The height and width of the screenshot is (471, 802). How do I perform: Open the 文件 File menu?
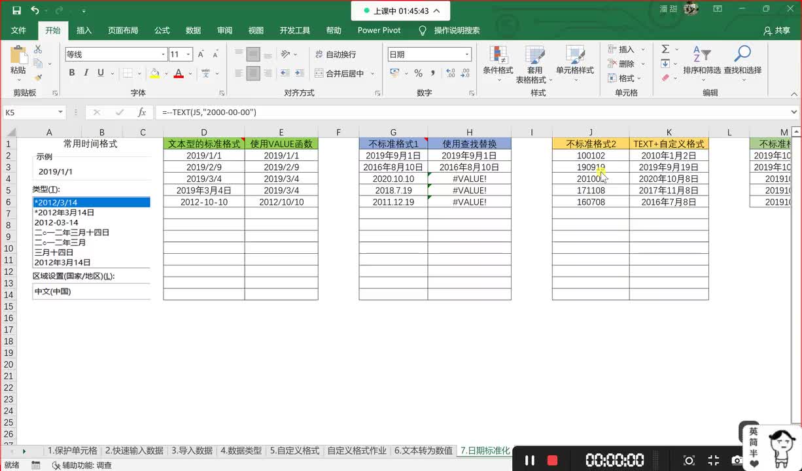click(x=18, y=31)
